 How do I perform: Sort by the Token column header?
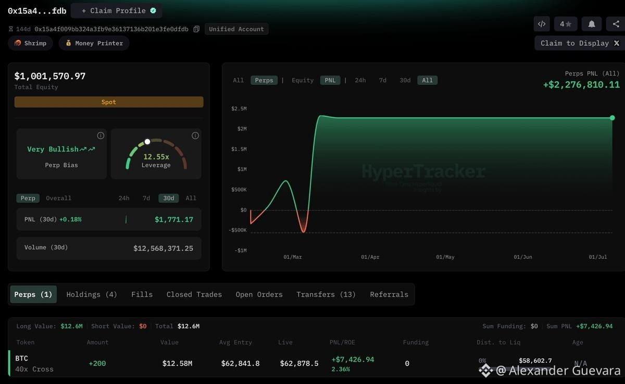pos(26,342)
